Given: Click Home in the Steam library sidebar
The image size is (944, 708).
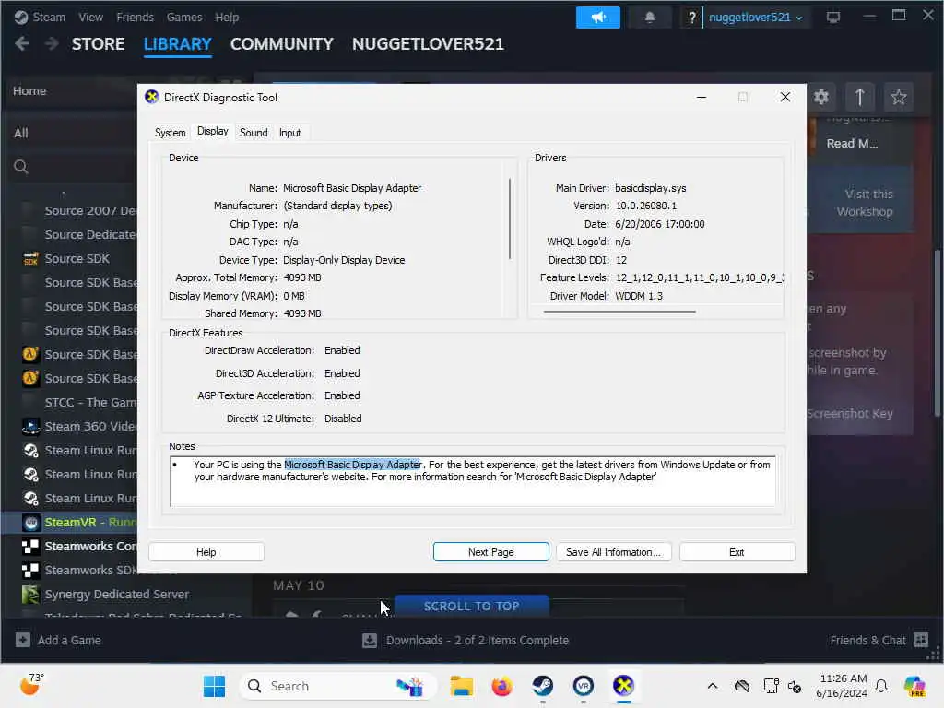Looking at the screenshot, I should pyautogui.click(x=29, y=91).
